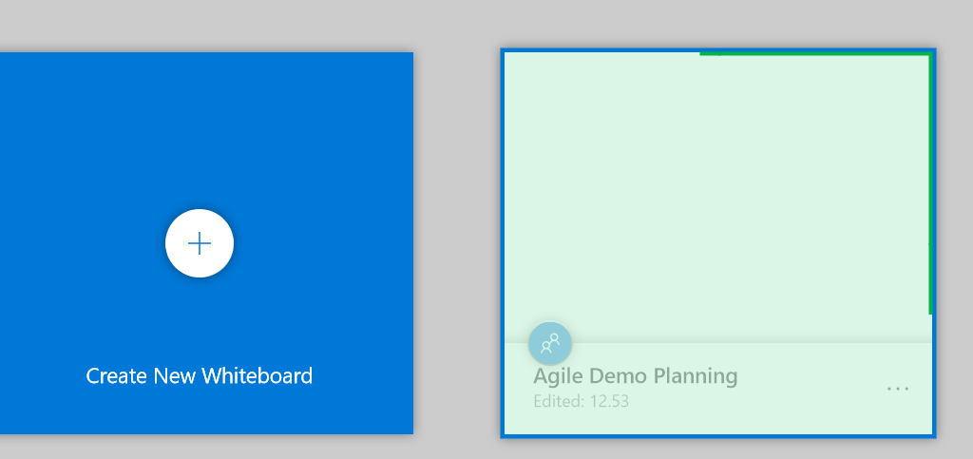Open the three-dot options for Agile Demo Planning
Screen dimensions: 973x459
(x=897, y=389)
